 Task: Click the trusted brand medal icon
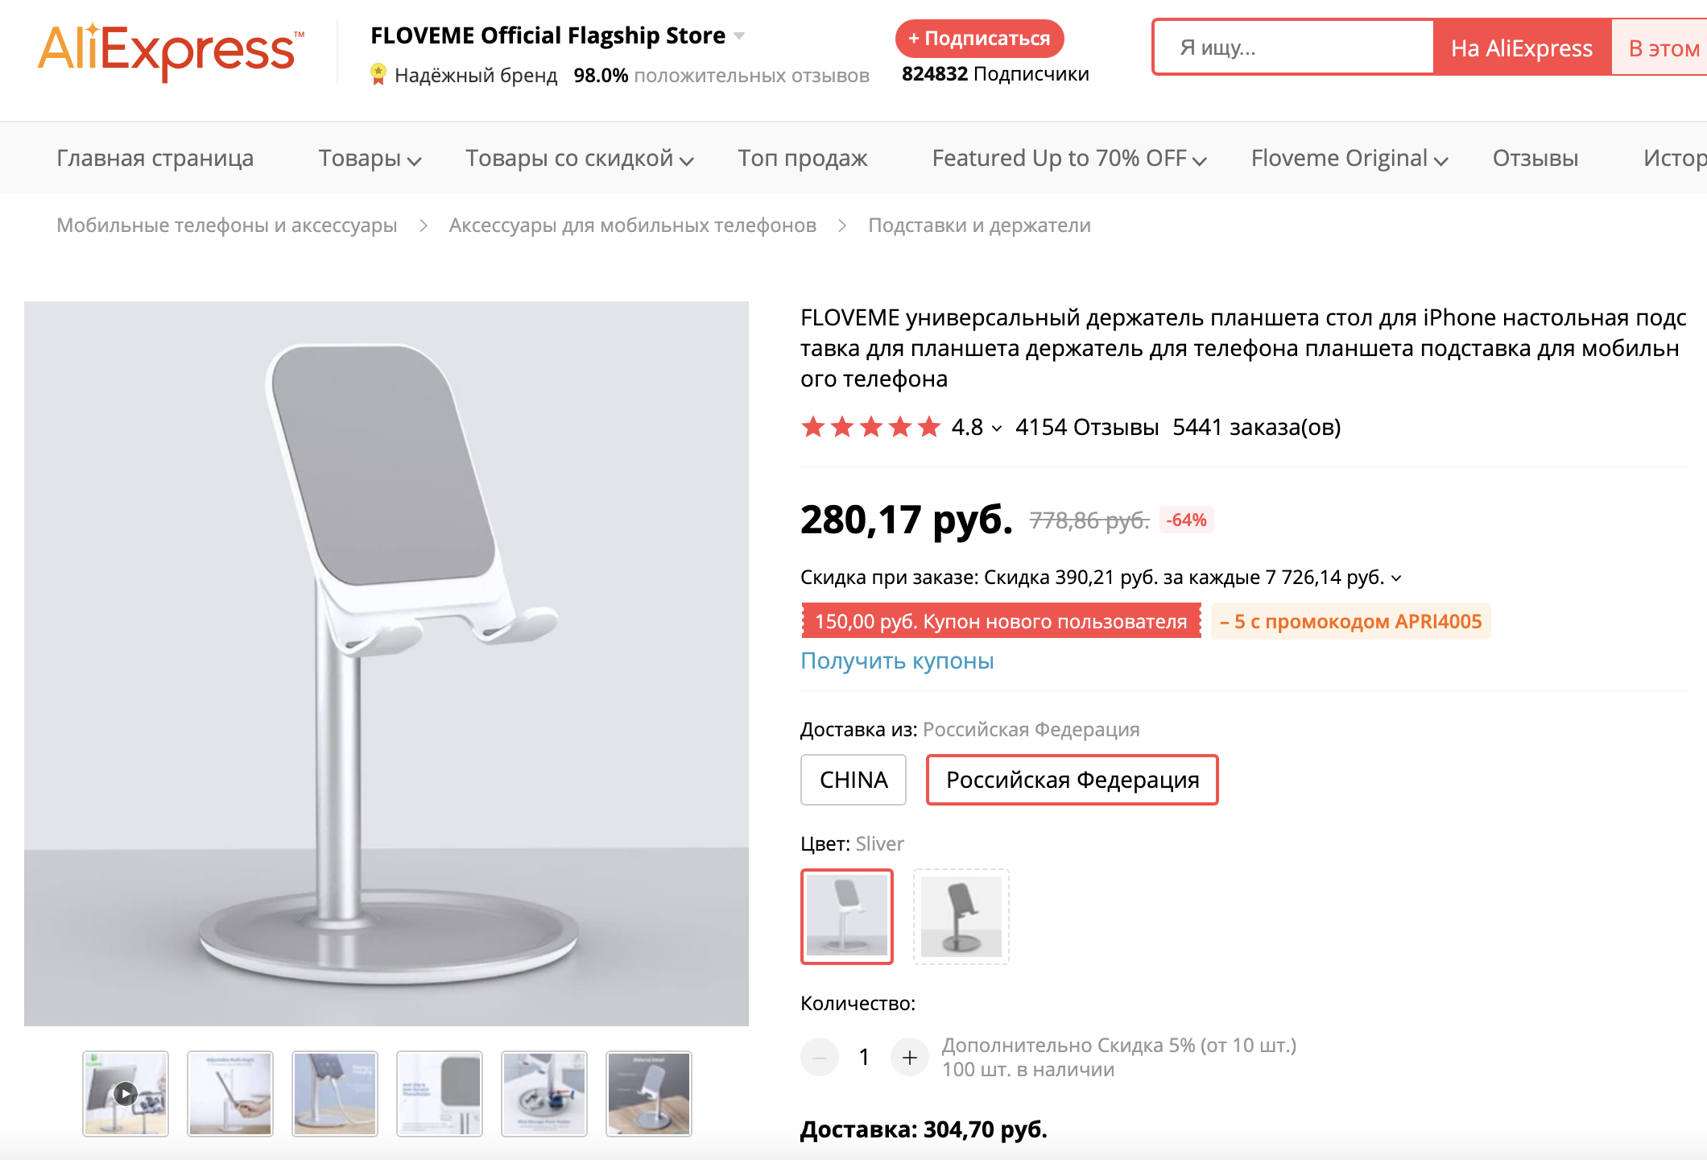coord(378,75)
